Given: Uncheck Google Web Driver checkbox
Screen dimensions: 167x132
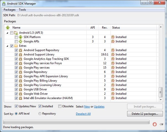Looking at the screenshot, I should pos(16,94).
